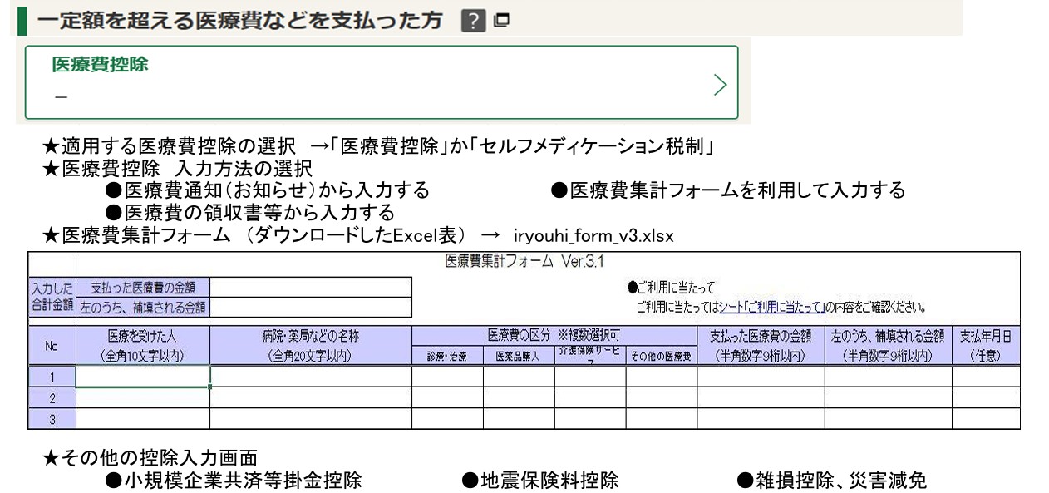Click row number 1 header
1049x493 pixels.
52,377
